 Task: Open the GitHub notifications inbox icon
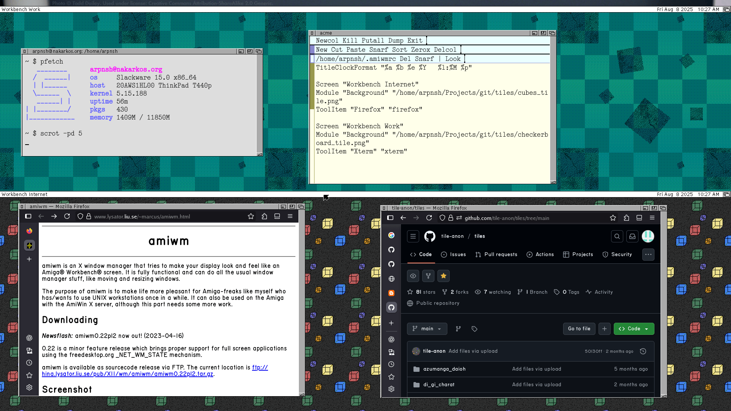point(632,236)
